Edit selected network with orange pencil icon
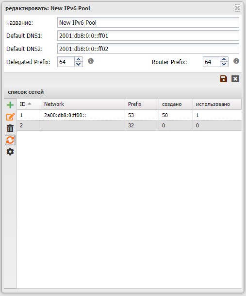 (10, 117)
